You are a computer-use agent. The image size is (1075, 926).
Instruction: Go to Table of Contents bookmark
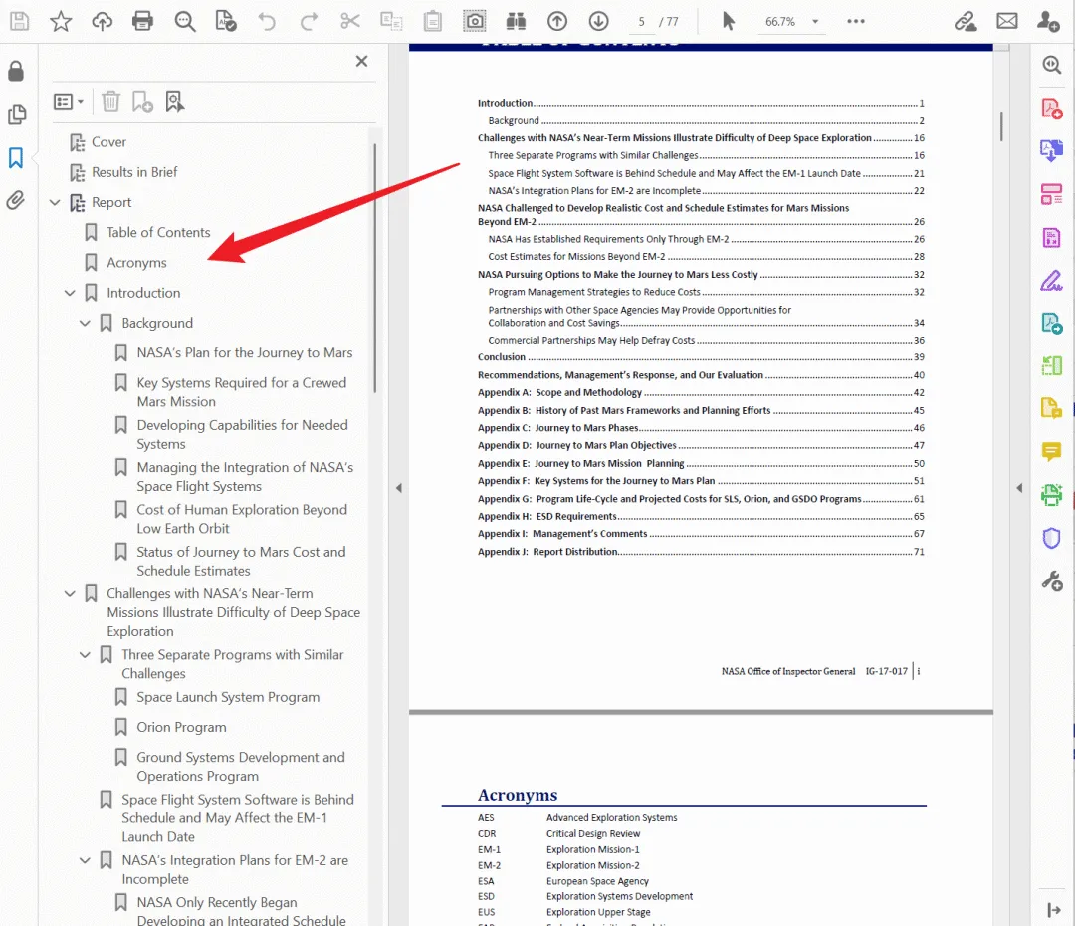coord(158,233)
